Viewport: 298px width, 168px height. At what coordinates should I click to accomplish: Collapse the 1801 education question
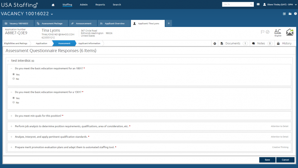click(x=12, y=68)
